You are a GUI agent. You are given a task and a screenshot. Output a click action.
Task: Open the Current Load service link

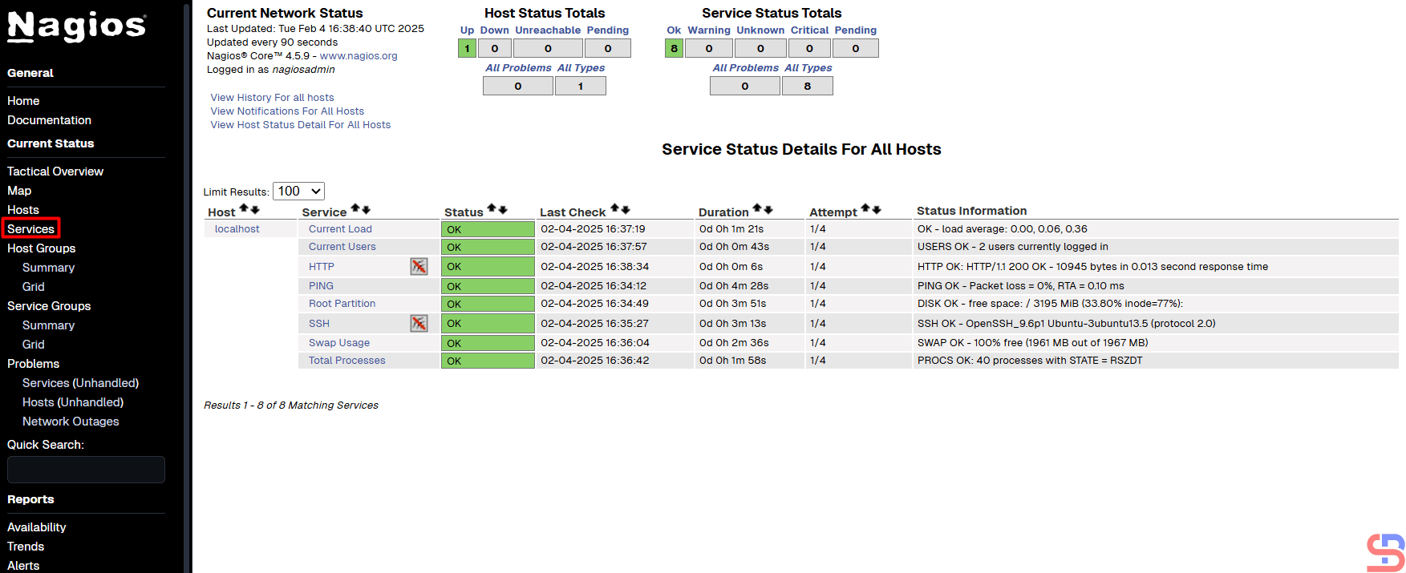pyautogui.click(x=340, y=229)
